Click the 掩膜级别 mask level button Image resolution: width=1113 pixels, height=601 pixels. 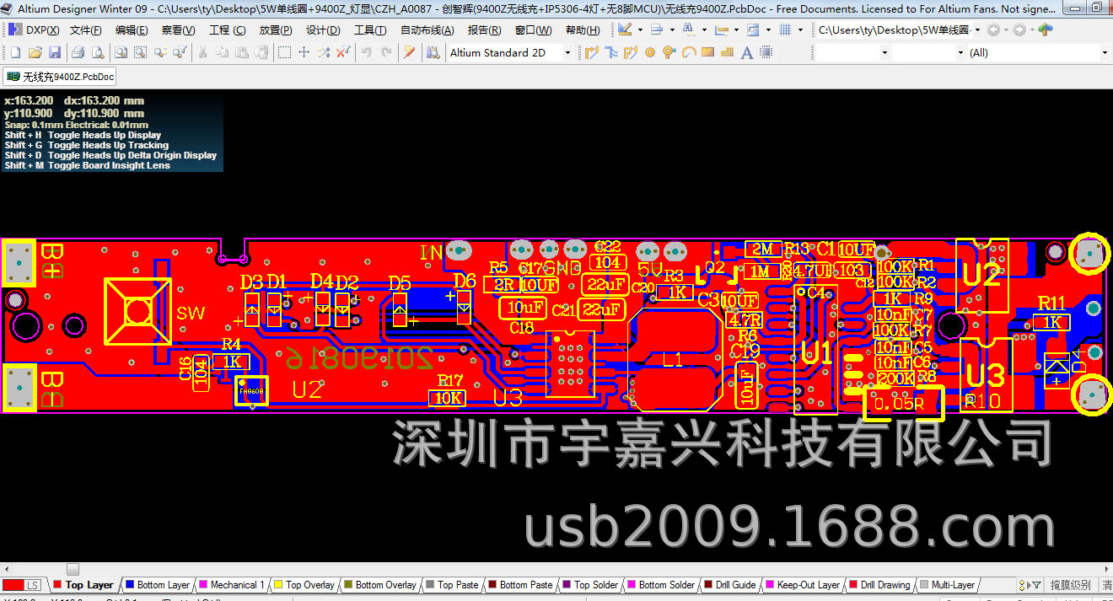(x=1070, y=584)
